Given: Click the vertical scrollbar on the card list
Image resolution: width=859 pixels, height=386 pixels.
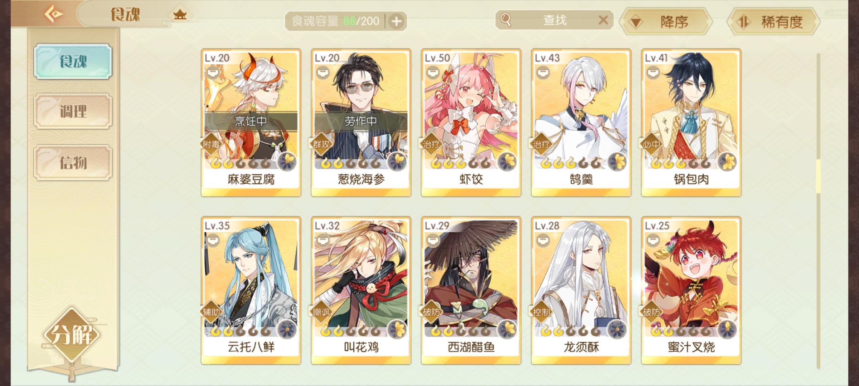Looking at the screenshot, I should pyautogui.click(x=818, y=211).
